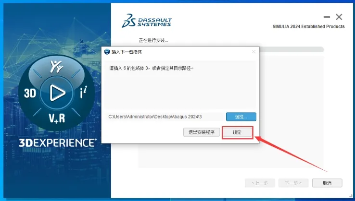Click the window resize grip corner

coord(351,196)
